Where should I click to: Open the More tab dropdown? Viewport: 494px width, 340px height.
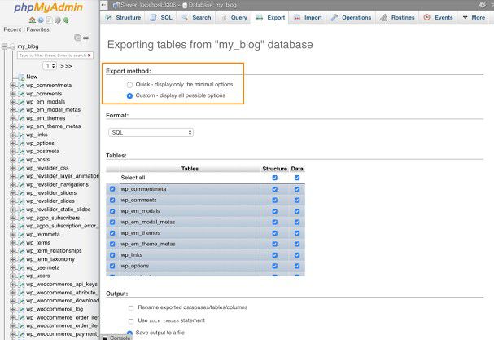pyautogui.click(x=474, y=18)
